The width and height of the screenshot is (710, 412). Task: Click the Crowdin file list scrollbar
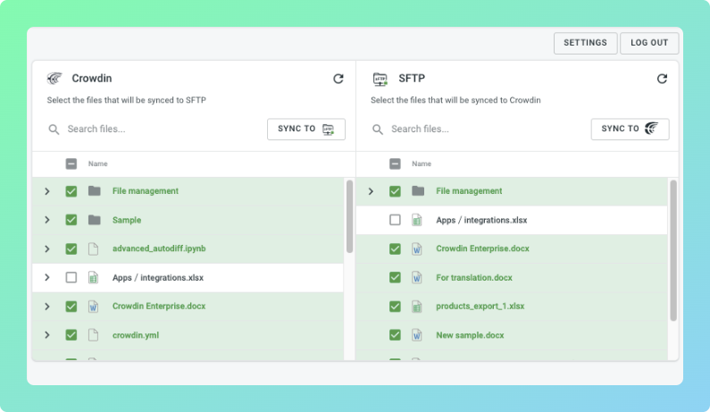[x=349, y=216]
